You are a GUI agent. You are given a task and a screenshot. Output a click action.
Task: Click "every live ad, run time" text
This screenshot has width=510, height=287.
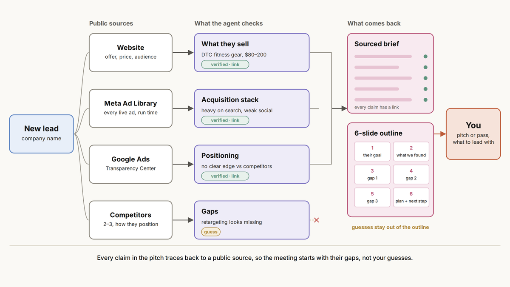[131, 113]
